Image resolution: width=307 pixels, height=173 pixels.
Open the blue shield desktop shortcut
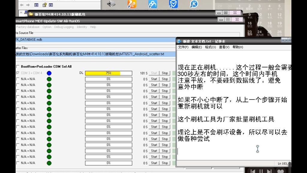tap(173, 4)
